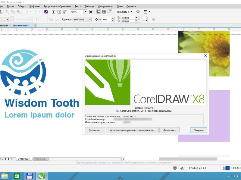Add a new page with navigator icon
This screenshot has width=241, height=180.
point(12,159)
